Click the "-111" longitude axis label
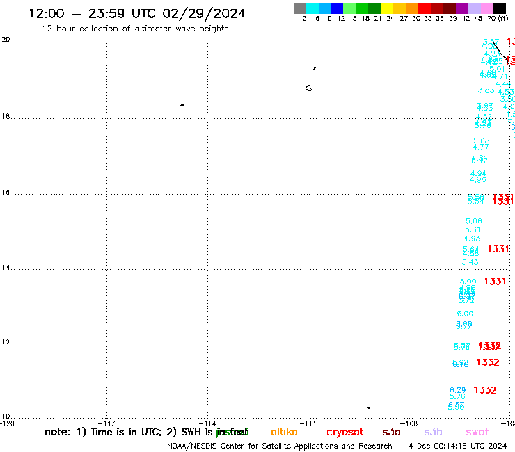The width and height of the screenshot is (515, 452). [x=308, y=423]
